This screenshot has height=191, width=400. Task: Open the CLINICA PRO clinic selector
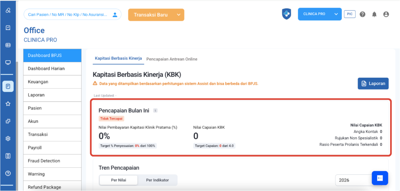[x=319, y=14]
